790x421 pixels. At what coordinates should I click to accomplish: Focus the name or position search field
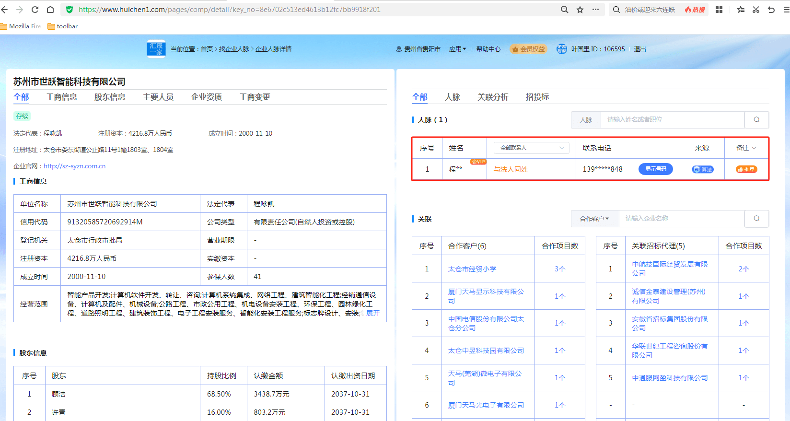coord(673,120)
